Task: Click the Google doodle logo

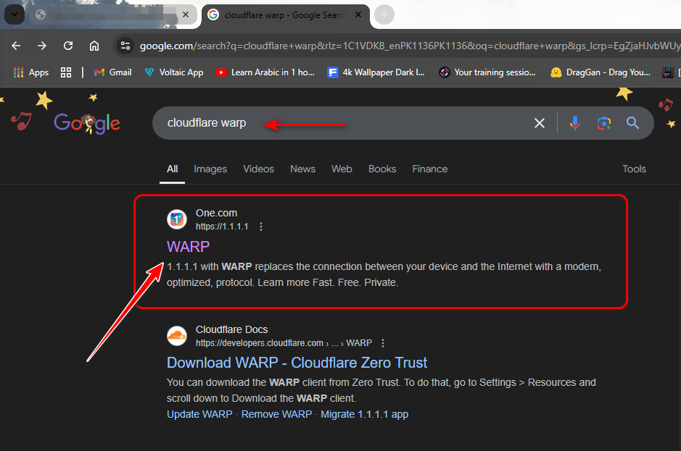Action: coord(87,123)
